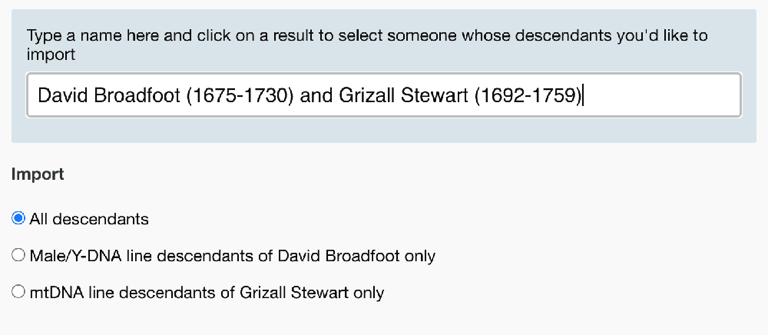
Task: Focus the descendant name search field
Action: click(384, 95)
